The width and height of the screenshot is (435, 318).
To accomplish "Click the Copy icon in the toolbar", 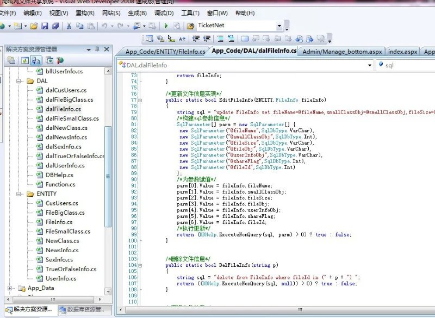I will [x=79, y=26].
